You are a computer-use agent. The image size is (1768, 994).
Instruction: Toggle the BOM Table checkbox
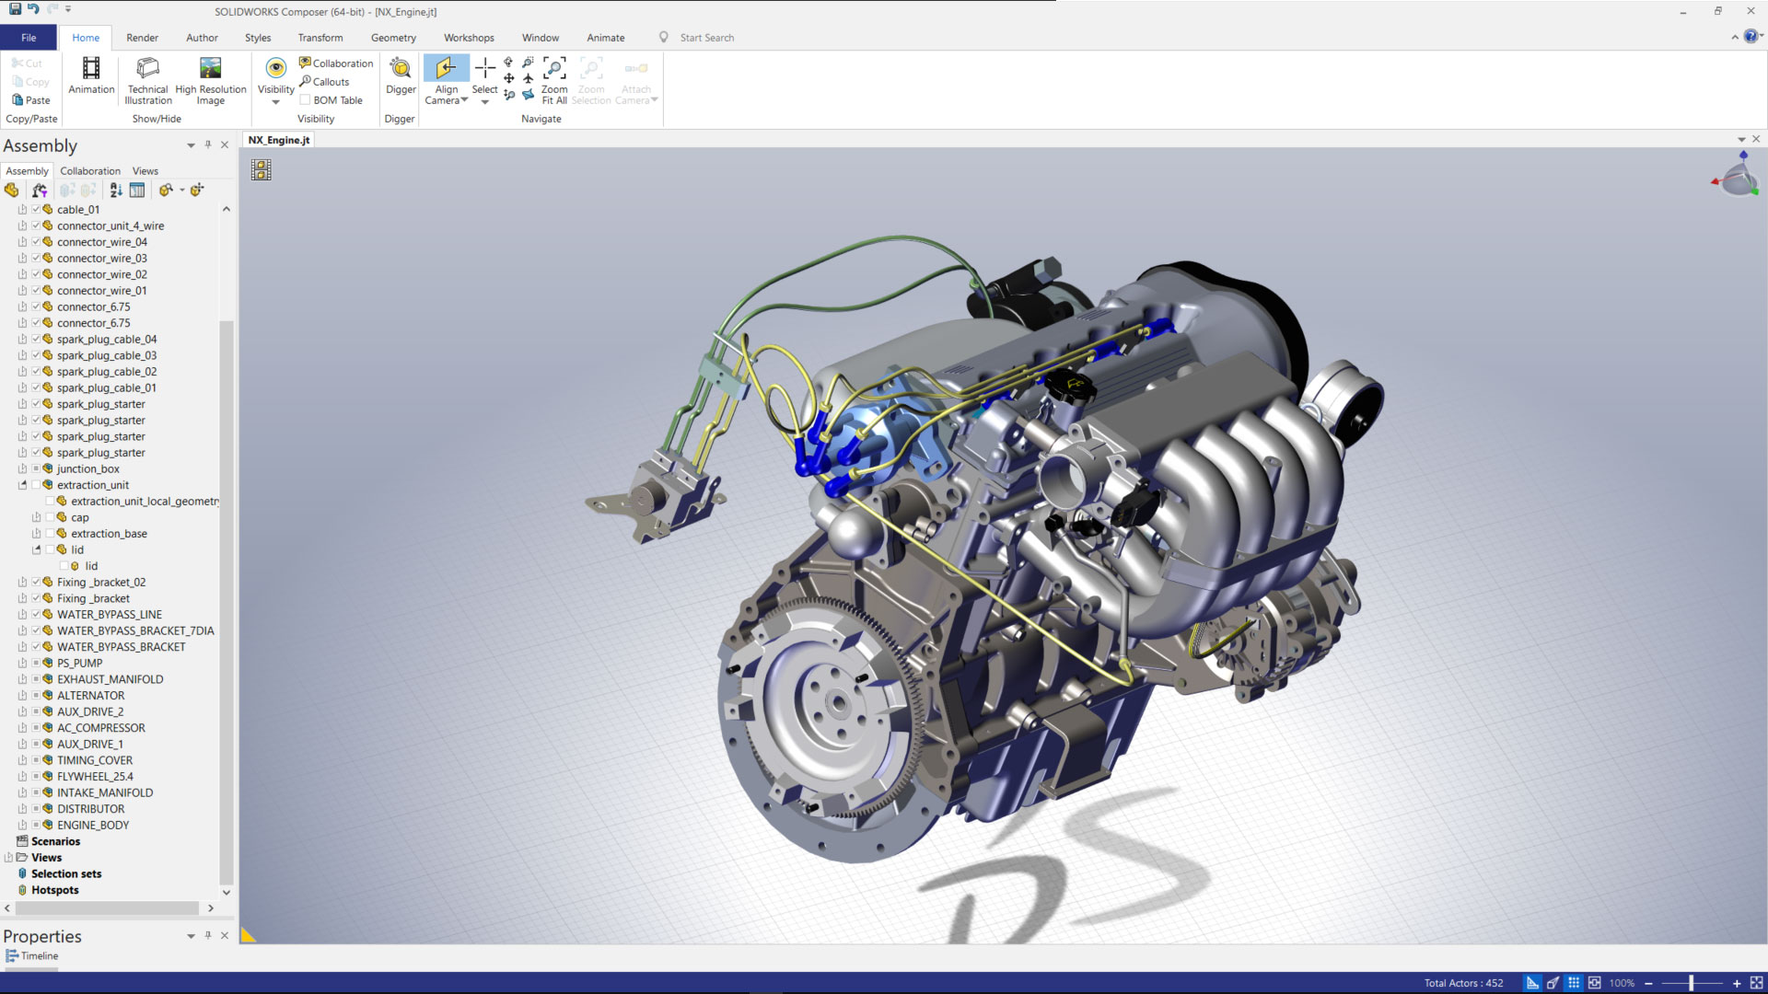(305, 99)
